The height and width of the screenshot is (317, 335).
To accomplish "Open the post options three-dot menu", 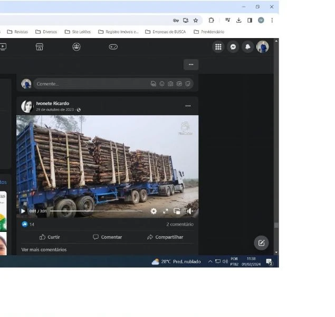I will 188,106.
